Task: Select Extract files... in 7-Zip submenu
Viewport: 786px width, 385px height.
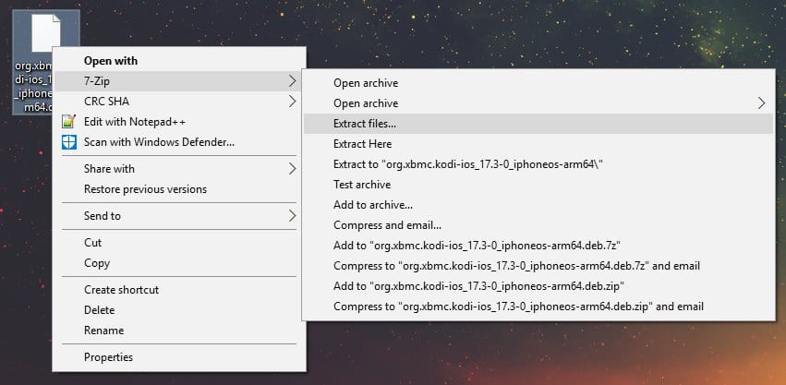Action: click(x=538, y=124)
